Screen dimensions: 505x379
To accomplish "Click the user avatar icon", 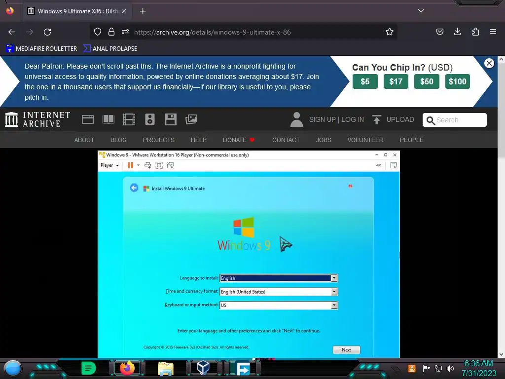I will click(296, 119).
